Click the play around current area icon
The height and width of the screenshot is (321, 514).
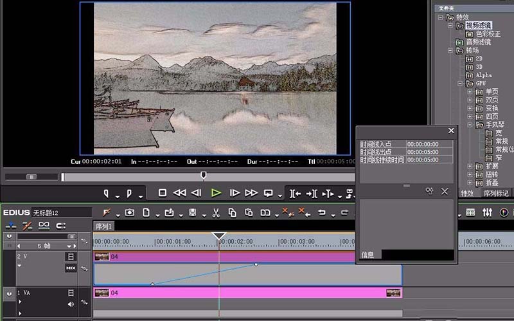(x=328, y=194)
